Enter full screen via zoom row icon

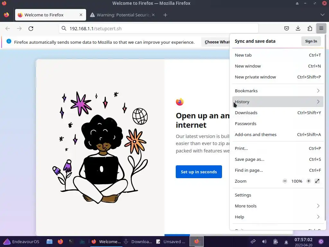[x=317, y=181]
